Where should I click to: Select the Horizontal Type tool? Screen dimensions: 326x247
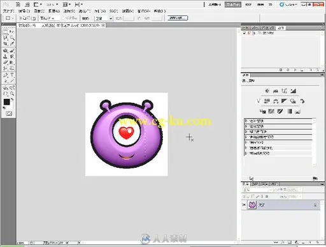(x=12, y=75)
